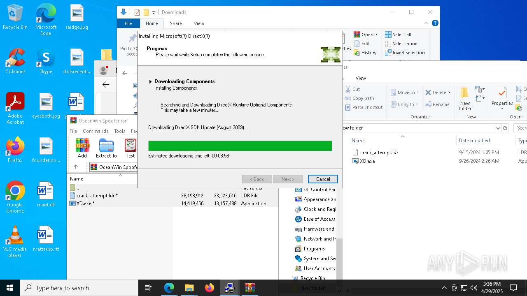The width and height of the screenshot is (527, 296).
Task: Open Task View on taskbar
Action: (x=148, y=288)
